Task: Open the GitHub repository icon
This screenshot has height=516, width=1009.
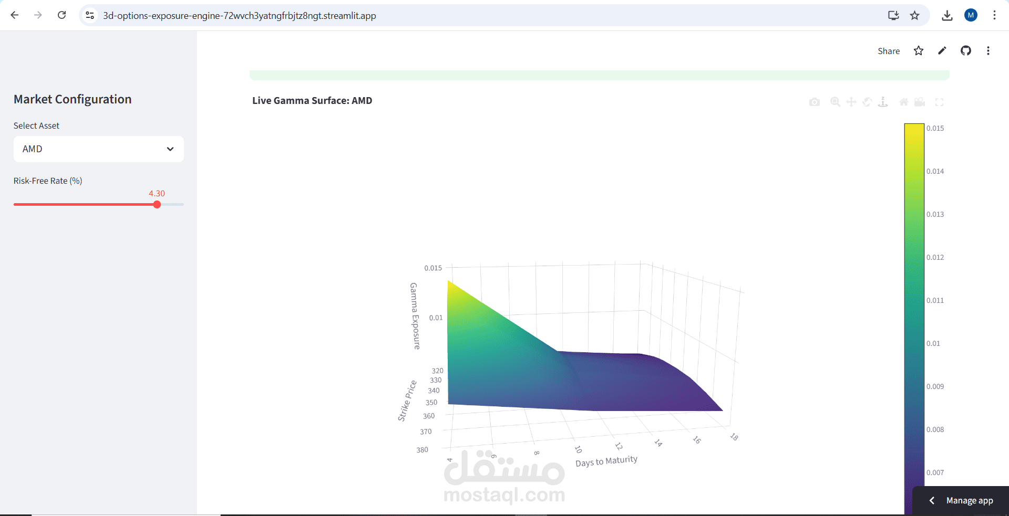Action: (966, 51)
